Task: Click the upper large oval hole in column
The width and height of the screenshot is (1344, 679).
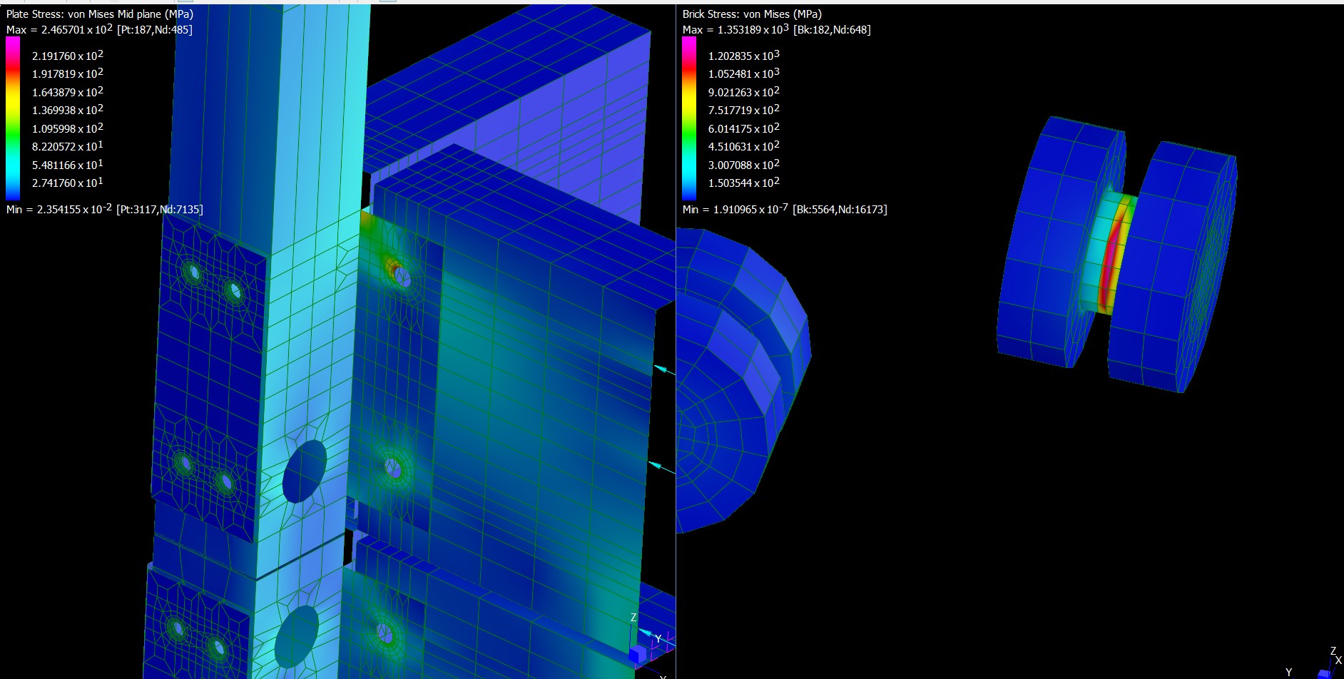Action: pyautogui.click(x=305, y=471)
